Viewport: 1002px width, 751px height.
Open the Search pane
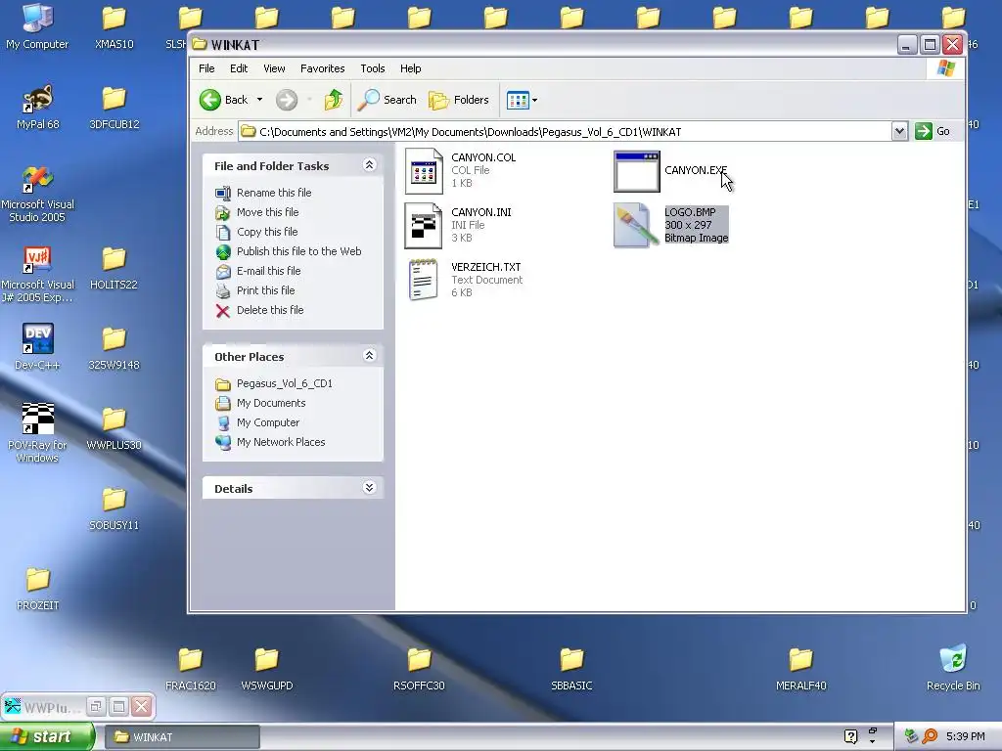(387, 100)
